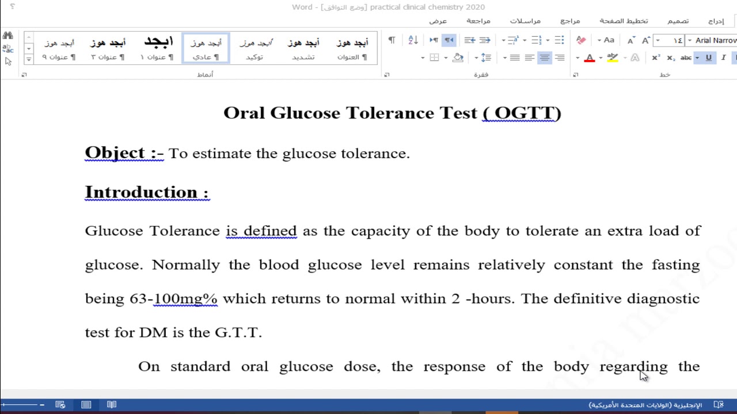The height and width of the screenshot is (414, 737).
Task: Decrease indent of the paragraph
Action: (485, 40)
